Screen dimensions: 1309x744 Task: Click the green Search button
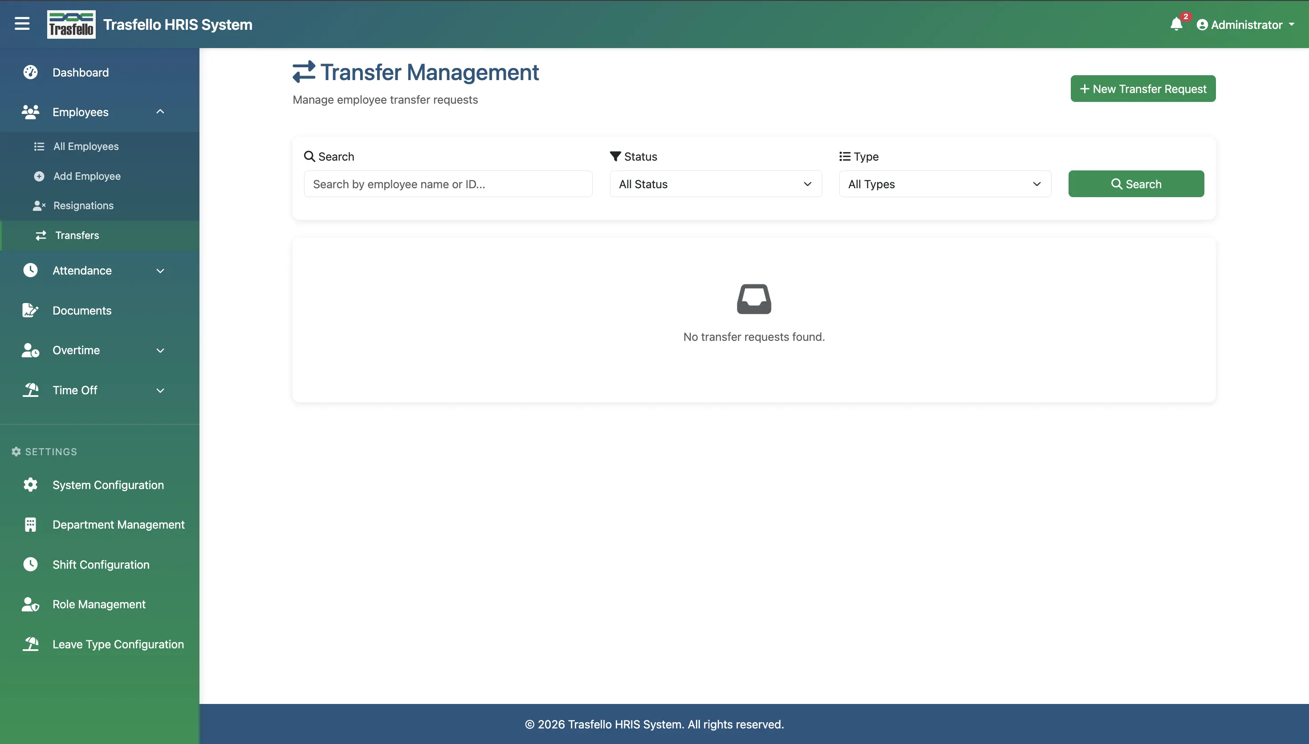tap(1136, 184)
